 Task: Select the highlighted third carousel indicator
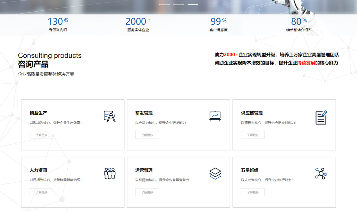193,5
